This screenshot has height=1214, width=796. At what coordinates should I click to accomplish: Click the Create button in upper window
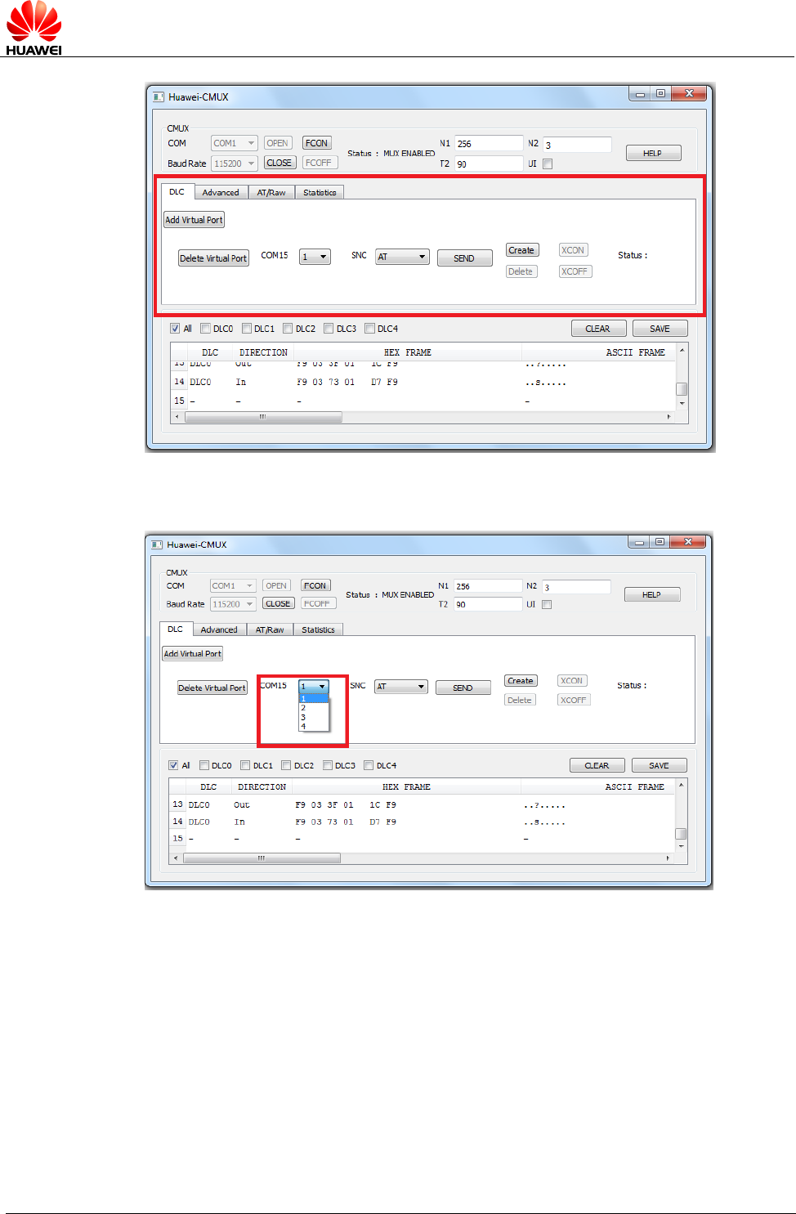[x=521, y=250]
